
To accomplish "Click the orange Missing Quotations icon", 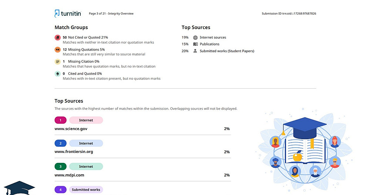I will tap(57, 50).
